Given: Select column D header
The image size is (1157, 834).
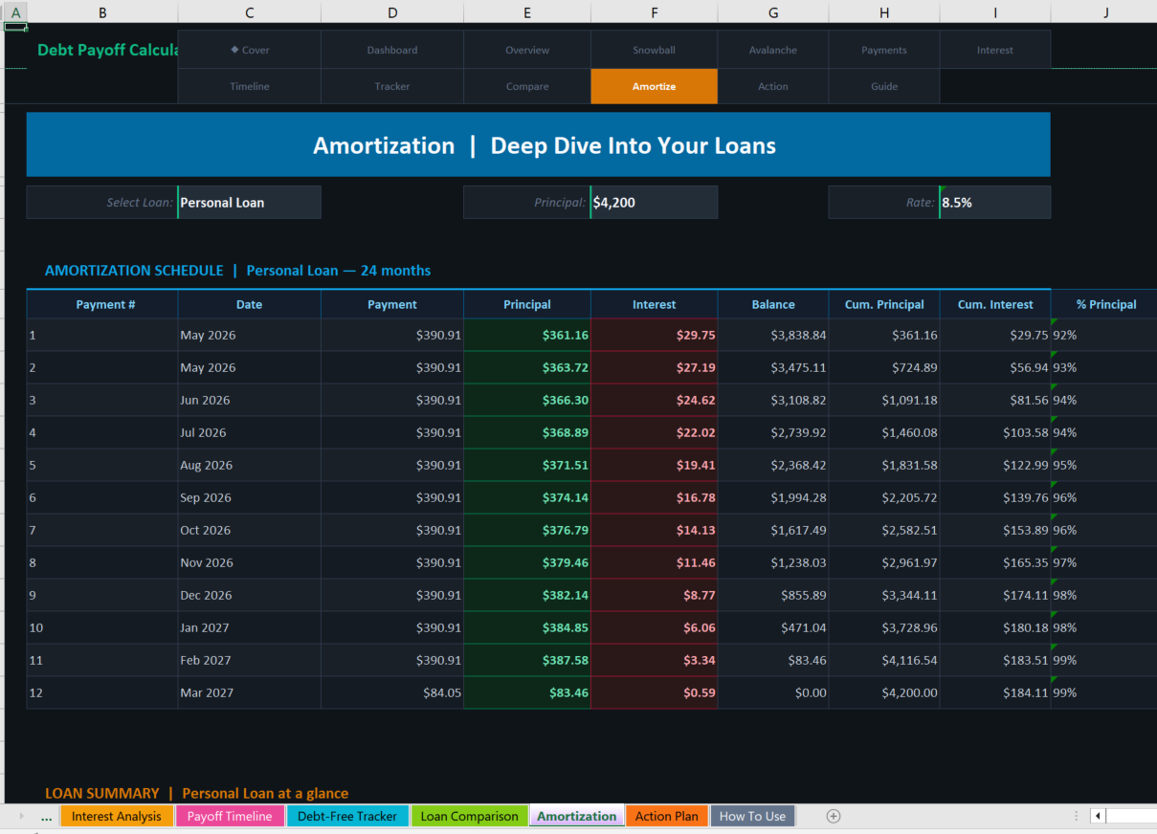Looking at the screenshot, I should coord(392,12).
